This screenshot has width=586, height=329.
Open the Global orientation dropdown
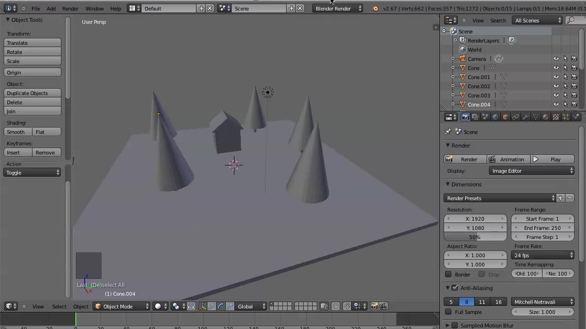(x=251, y=306)
